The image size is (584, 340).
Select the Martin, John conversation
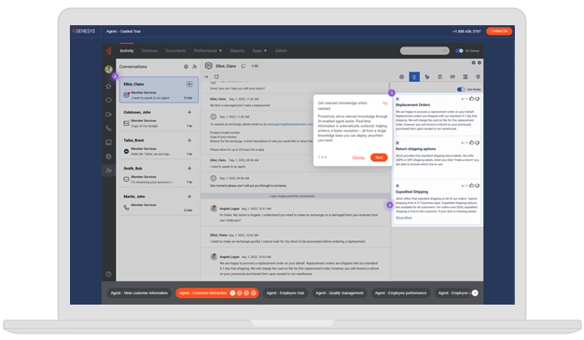(x=159, y=202)
